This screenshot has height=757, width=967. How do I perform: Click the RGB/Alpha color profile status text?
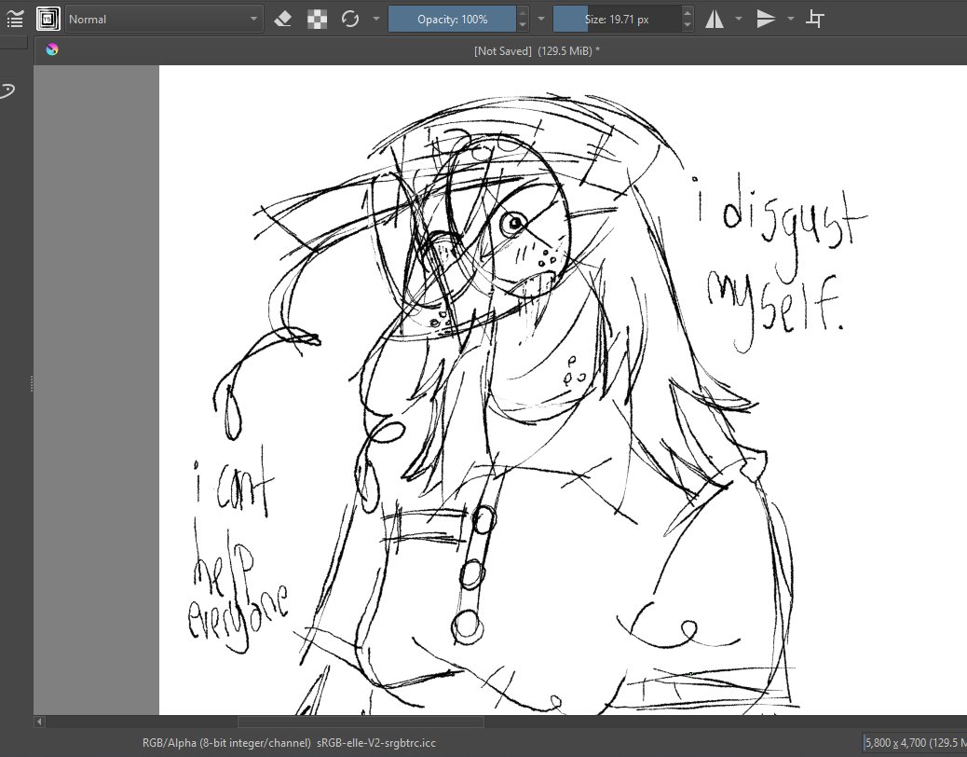coord(289,743)
